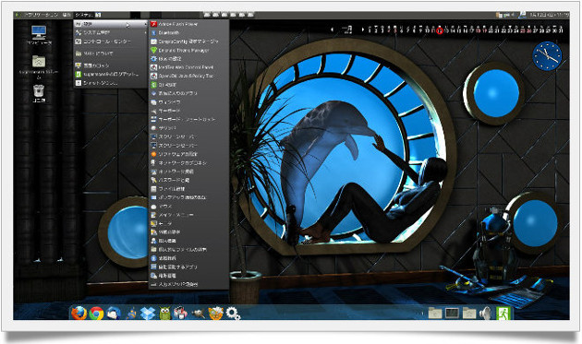This screenshot has width=582, height=344.
Task: Click the green Emerald gem icon
Action: pos(153,50)
